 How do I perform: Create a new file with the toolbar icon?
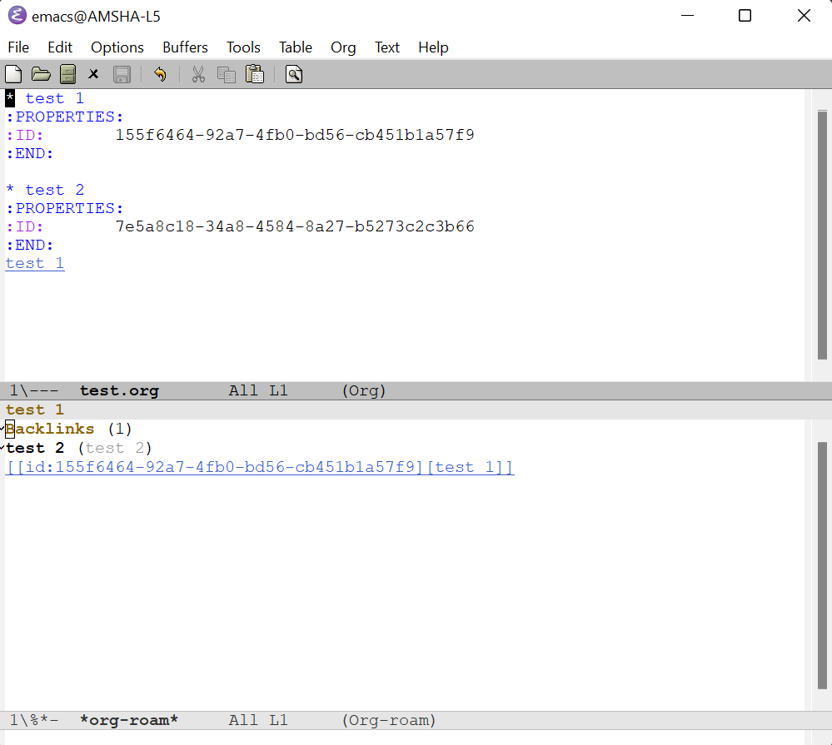click(13, 74)
